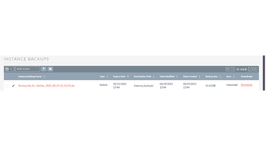Edit backup record with pencil icon
Screen dimensions: 266x146
[x=13, y=86]
